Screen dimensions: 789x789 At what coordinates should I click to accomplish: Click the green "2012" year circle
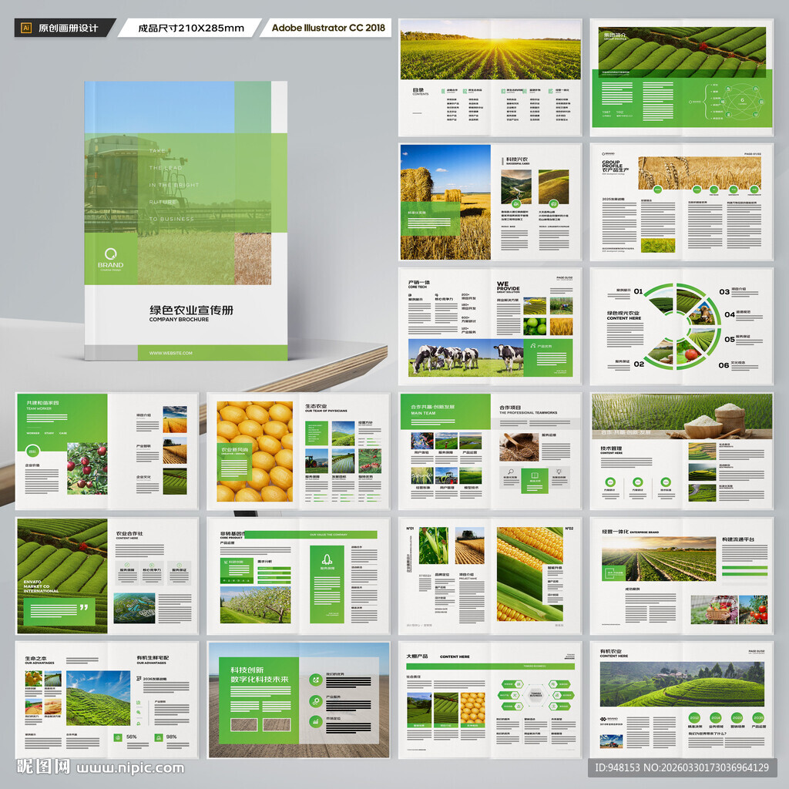694,717
